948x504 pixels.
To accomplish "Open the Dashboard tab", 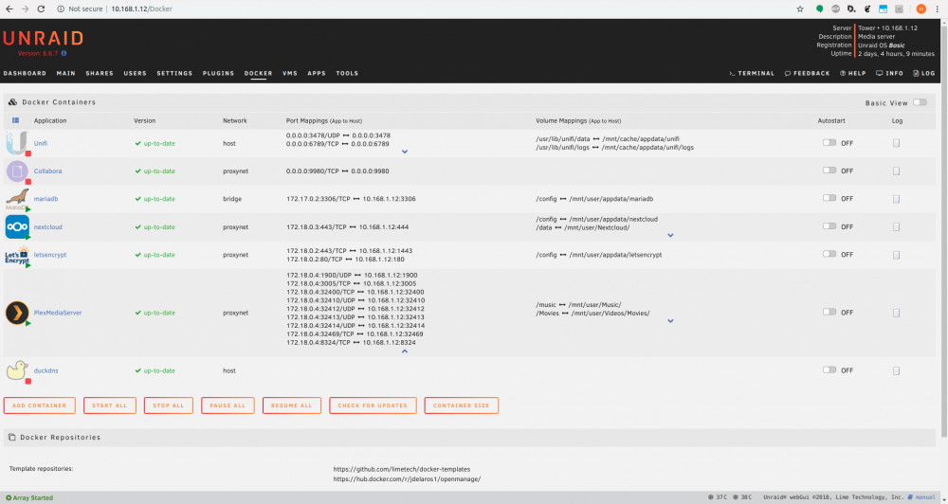I will pos(25,73).
